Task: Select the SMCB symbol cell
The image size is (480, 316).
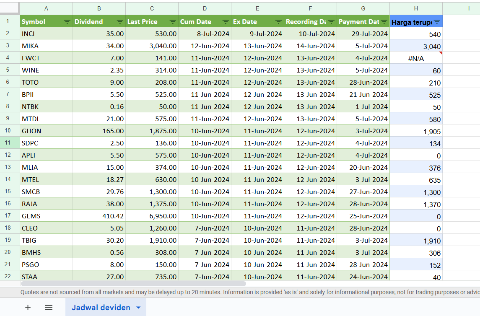Action: 46,192
